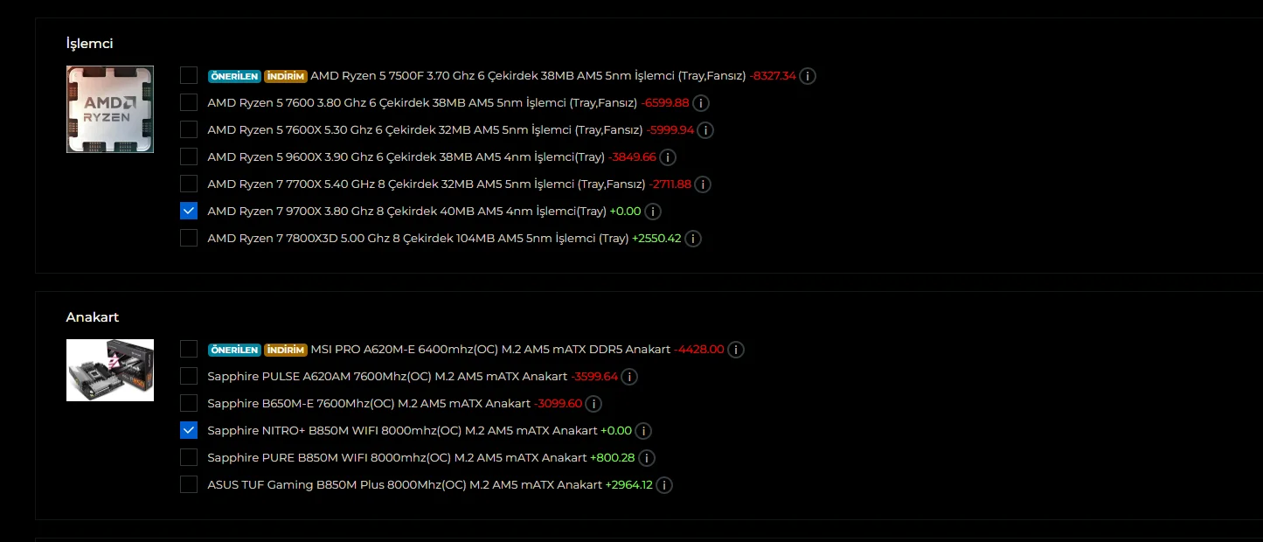Tick the Ryzen 5 7600X checkbox

click(189, 129)
